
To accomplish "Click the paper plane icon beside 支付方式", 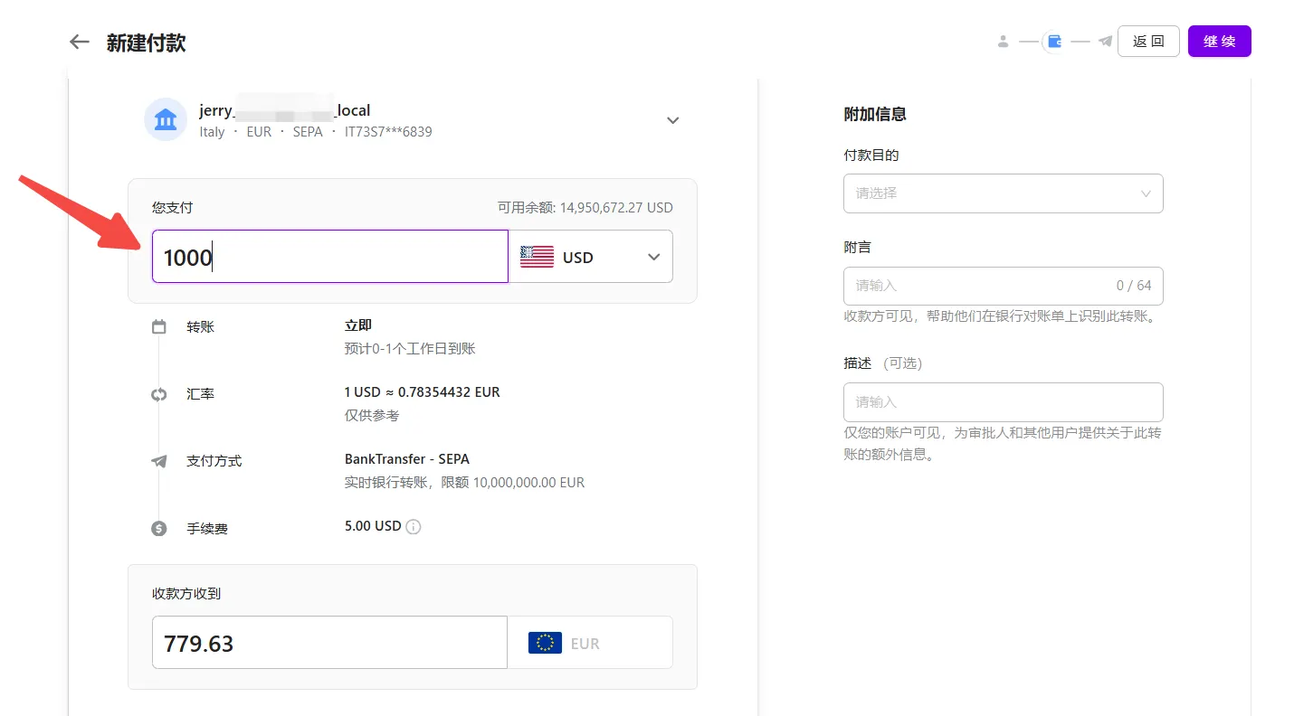I will [x=159, y=461].
